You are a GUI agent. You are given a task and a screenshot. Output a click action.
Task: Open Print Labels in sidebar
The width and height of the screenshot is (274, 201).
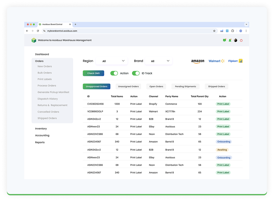coord(44,79)
